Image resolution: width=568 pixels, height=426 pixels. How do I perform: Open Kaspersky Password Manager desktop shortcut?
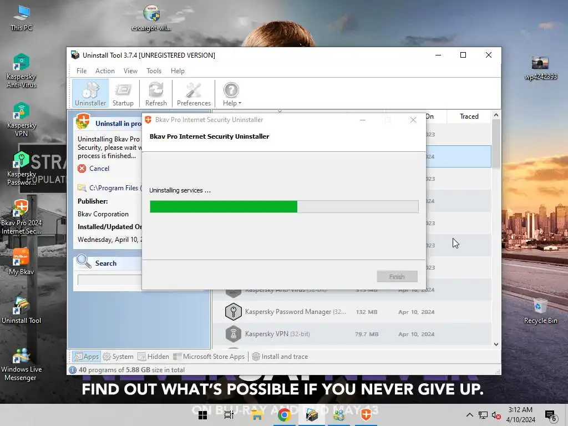(x=22, y=169)
